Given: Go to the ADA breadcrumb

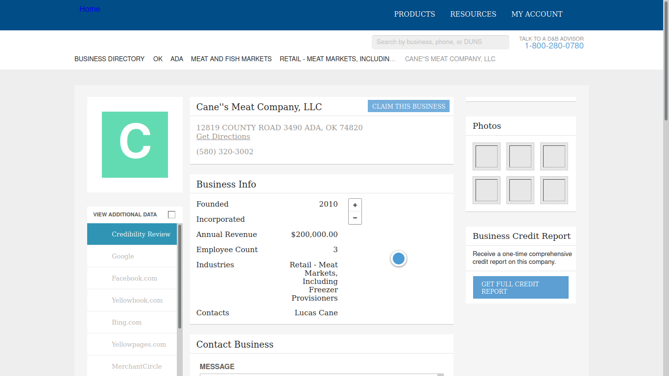Looking at the screenshot, I should pyautogui.click(x=177, y=59).
